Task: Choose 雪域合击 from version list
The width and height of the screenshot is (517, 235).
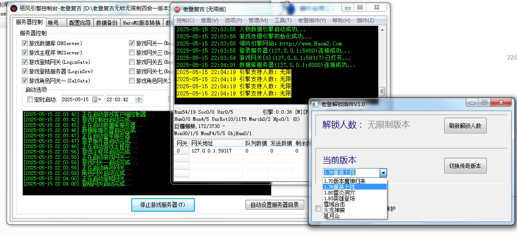Action: pyautogui.click(x=355, y=204)
